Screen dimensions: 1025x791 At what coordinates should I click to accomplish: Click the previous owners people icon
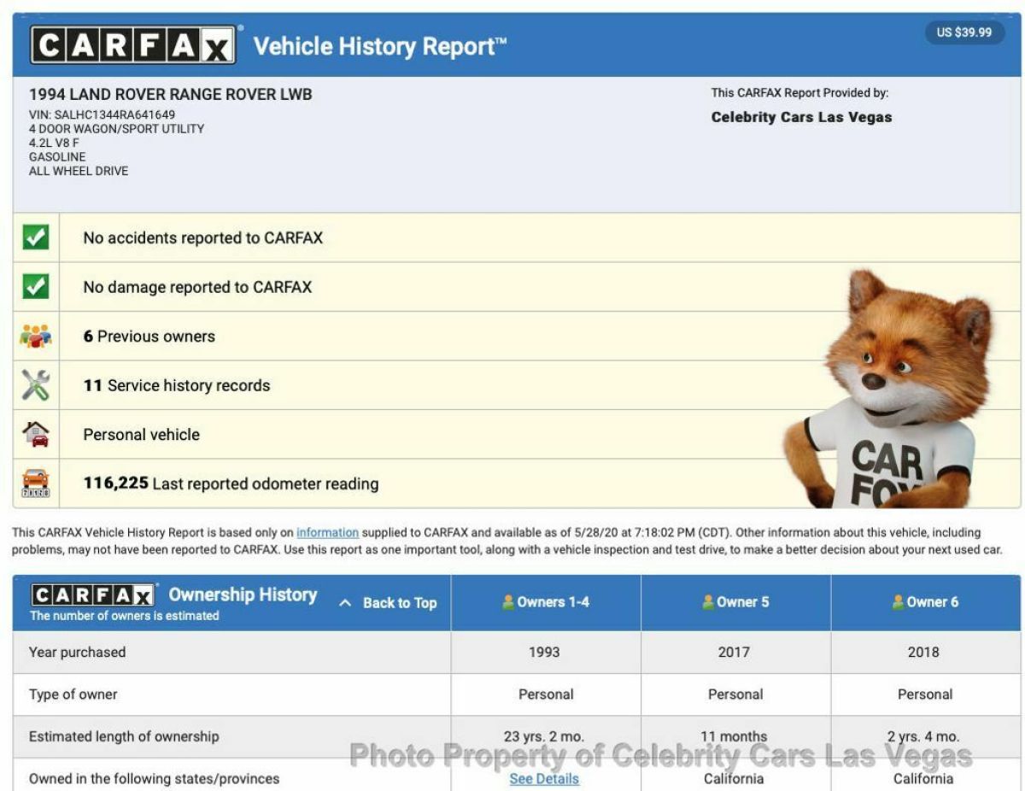click(x=35, y=337)
